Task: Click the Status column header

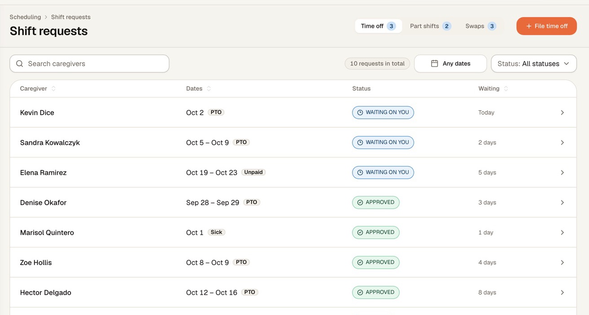Action: (361, 89)
